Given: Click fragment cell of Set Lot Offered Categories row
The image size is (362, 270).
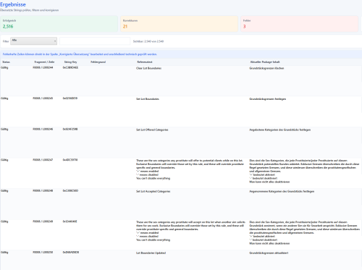Looking at the screenshot, I should point(43,129).
